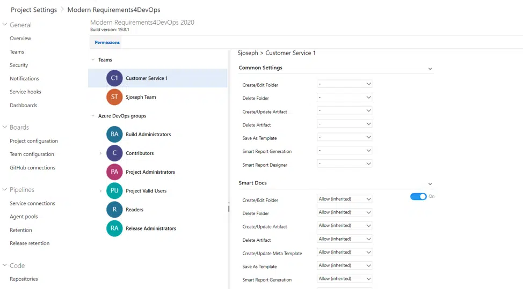Image resolution: width=523 pixels, height=289 pixels.
Task: Expand the Contributors group tree arrow
Action: pos(100,153)
